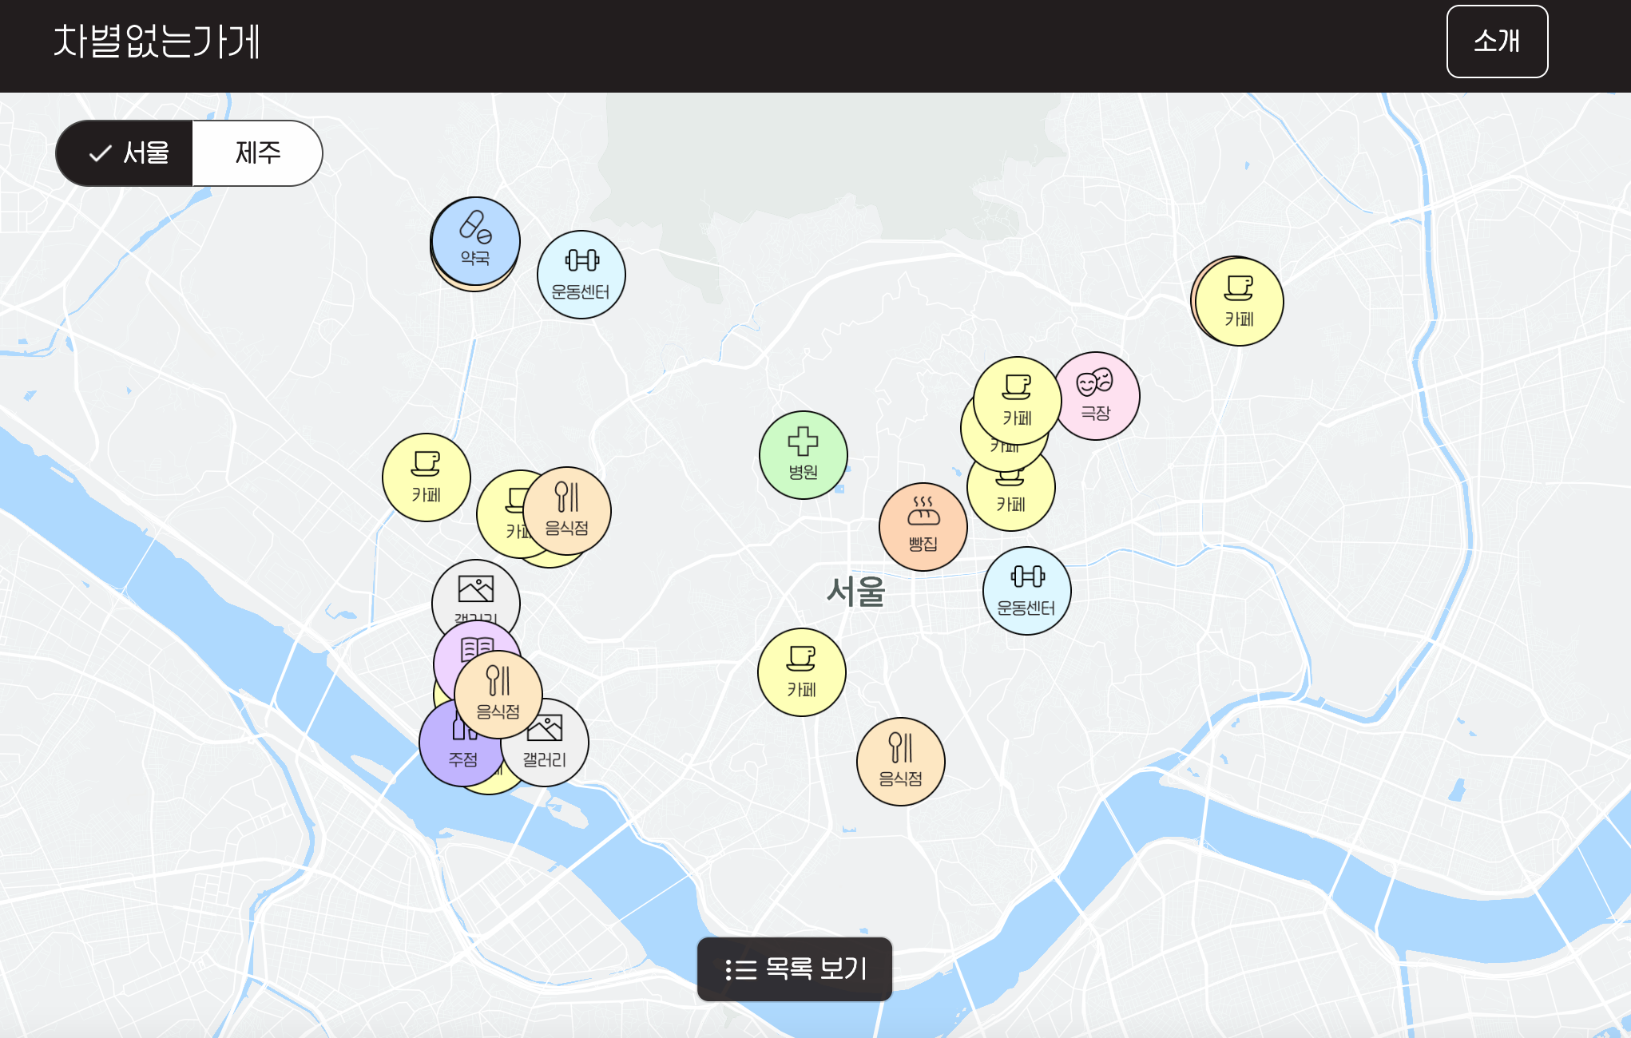Click the leftmost standalone cafe (카페) marker
This screenshot has width=1631, height=1038.
tap(426, 477)
